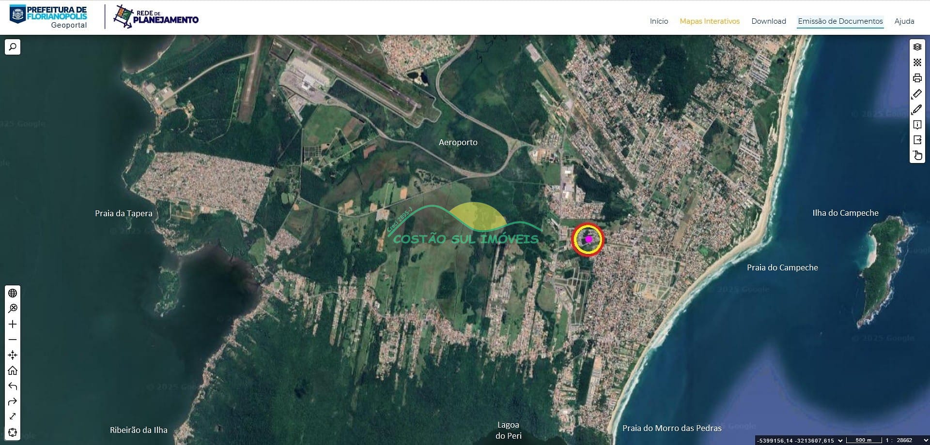Open the Mapas Interativos menu
The image size is (930, 445).
[709, 21]
